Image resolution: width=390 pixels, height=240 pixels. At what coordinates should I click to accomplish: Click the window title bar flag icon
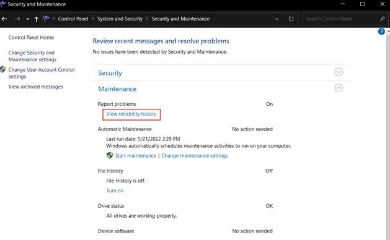coord(2,4)
